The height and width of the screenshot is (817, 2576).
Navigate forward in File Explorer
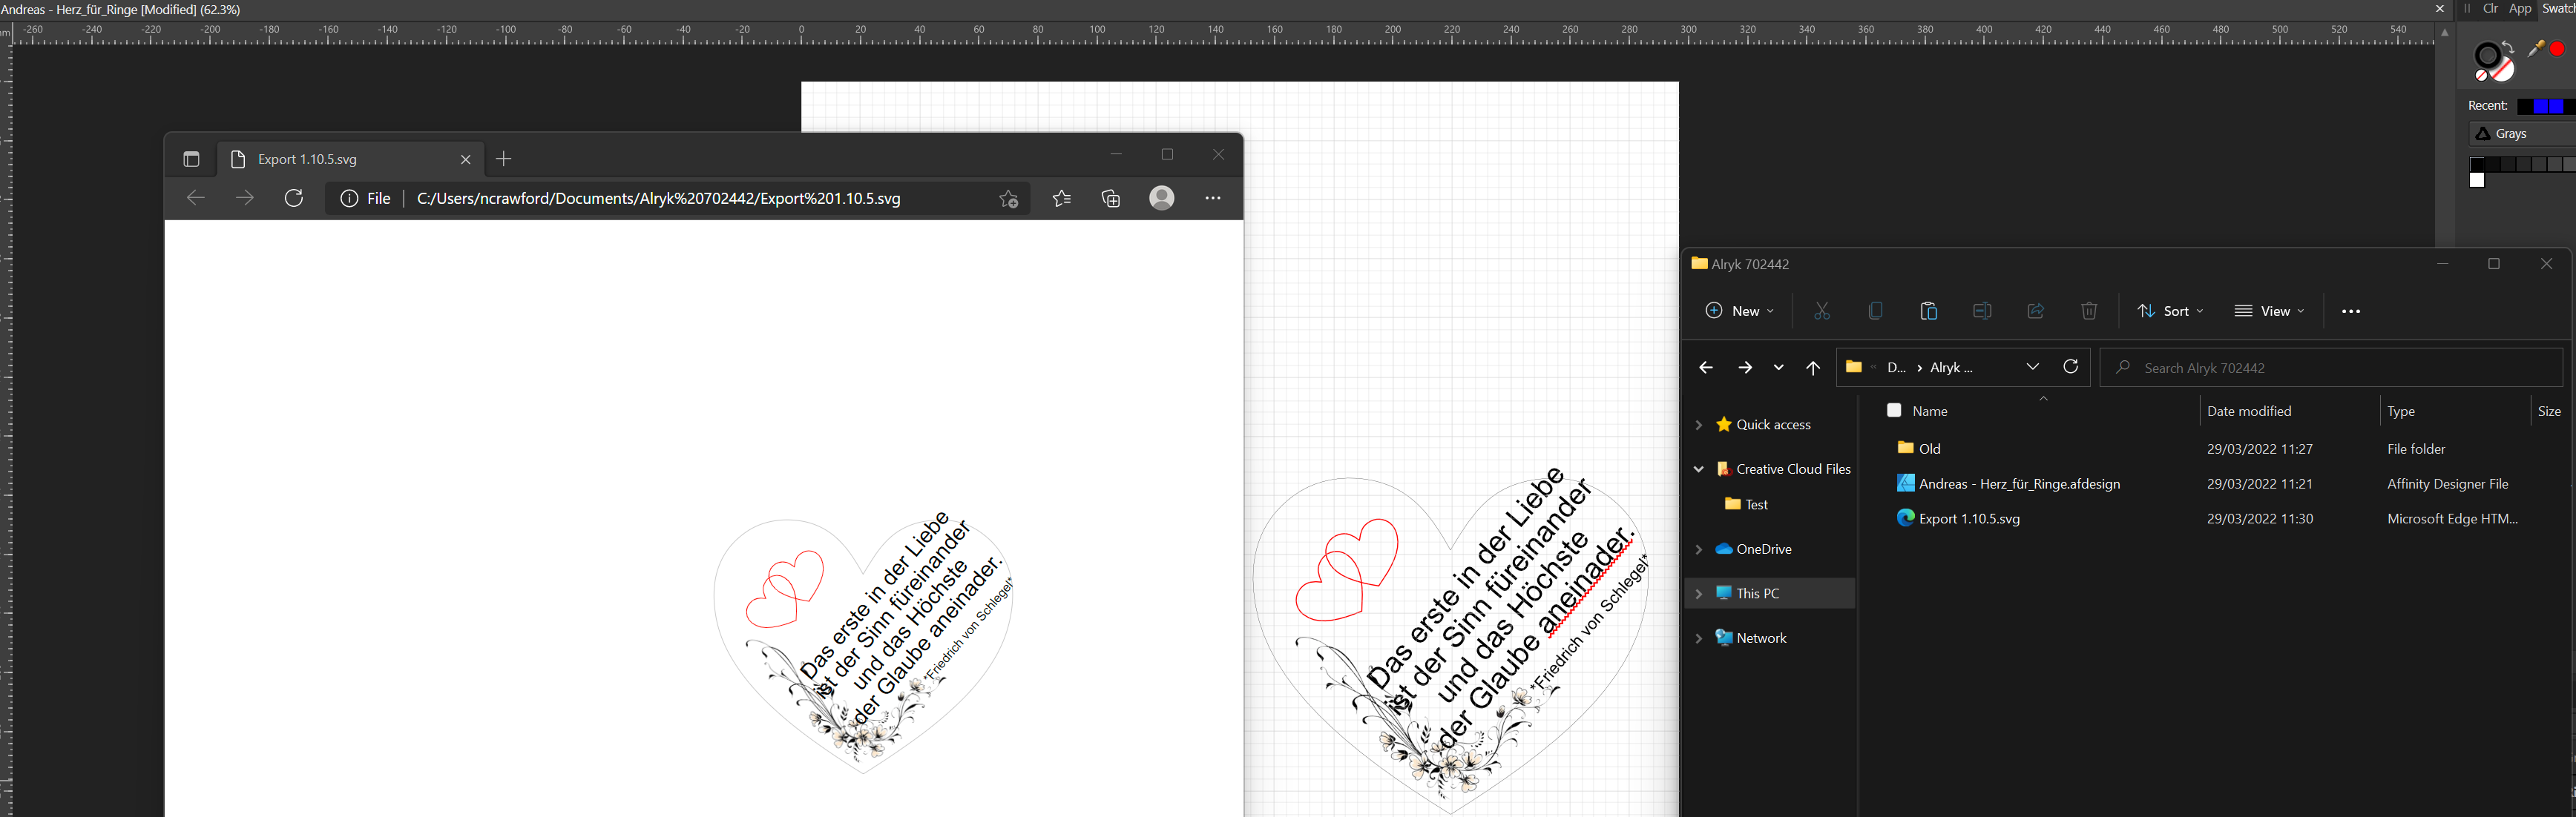1745,368
